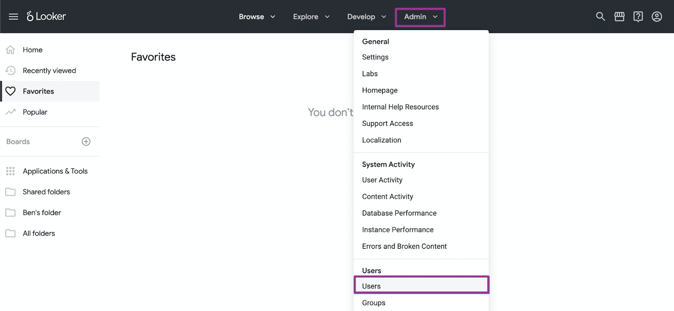Select Groups in the Admin menu

point(373,303)
